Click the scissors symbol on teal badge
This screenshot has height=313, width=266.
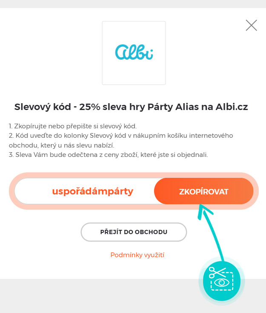[x=217, y=272]
